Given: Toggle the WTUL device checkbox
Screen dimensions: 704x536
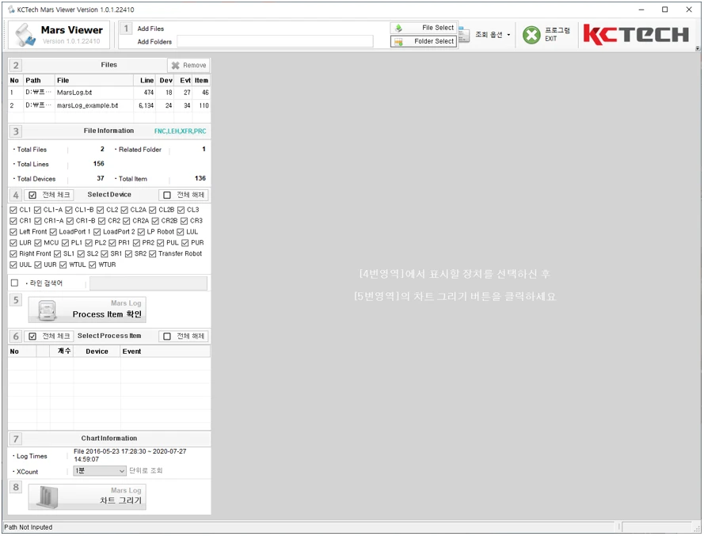Looking at the screenshot, I should coord(63,265).
